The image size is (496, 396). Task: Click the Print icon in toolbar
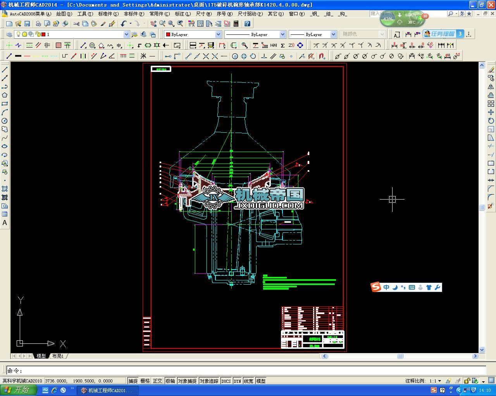(x=38, y=24)
